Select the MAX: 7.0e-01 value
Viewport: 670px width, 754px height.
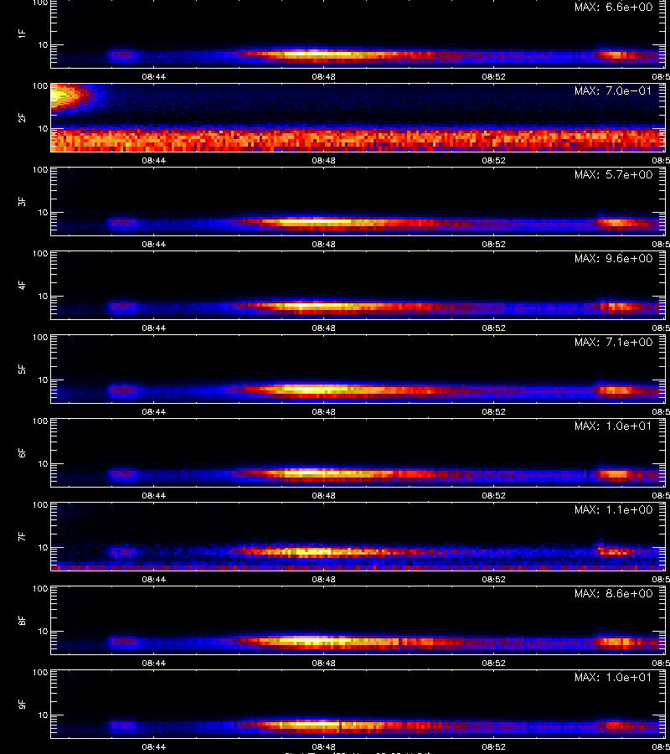(x=613, y=90)
